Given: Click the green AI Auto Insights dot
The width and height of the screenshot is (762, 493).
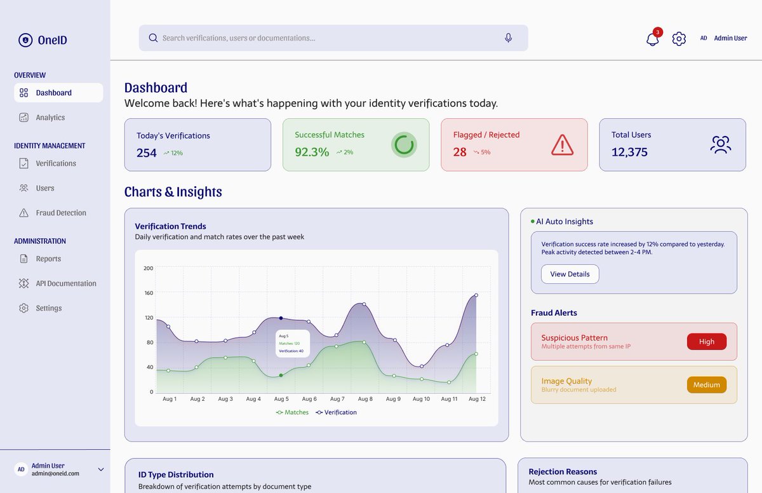Looking at the screenshot, I should click(x=532, y=222).
